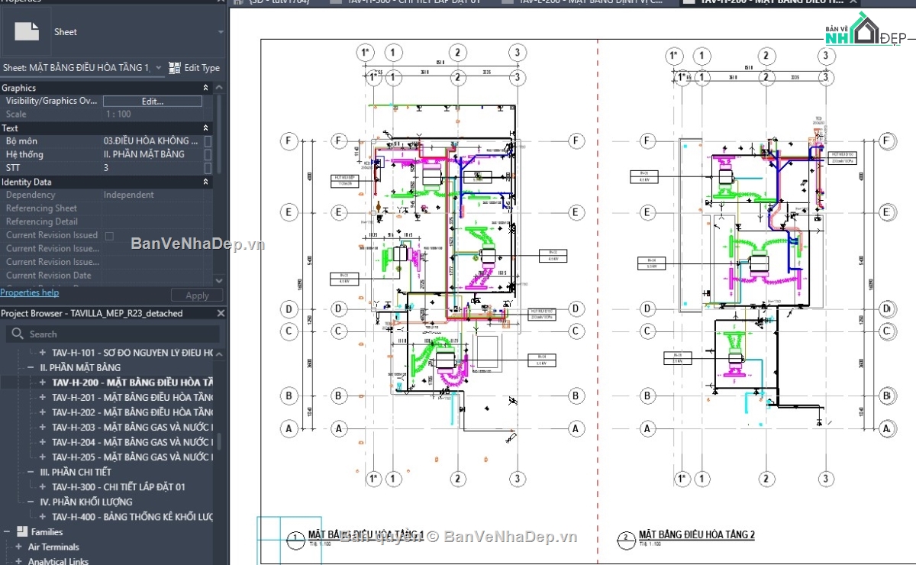Click the Scale value 1 : 100
The image size is (916, 565).
click(153, 115)
